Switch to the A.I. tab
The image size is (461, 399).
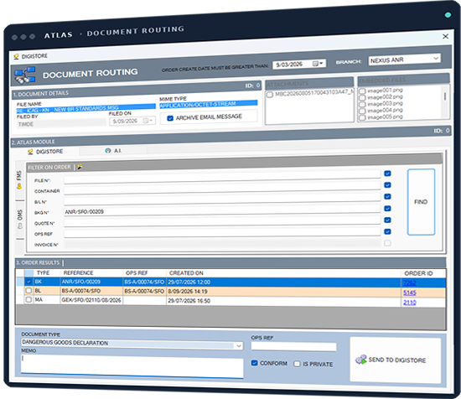coord(113,151)
